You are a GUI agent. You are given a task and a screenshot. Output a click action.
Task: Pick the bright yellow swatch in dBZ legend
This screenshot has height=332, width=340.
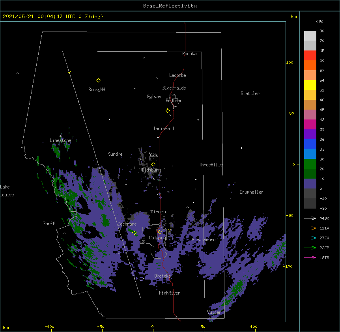pos(310,85)
